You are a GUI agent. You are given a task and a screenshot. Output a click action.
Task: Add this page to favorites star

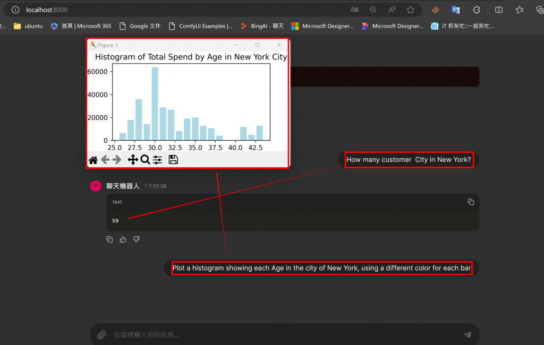(411, 10)
